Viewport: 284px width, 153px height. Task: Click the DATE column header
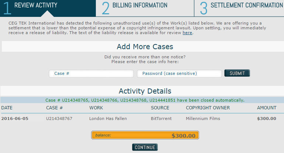[x=7, y=108]
